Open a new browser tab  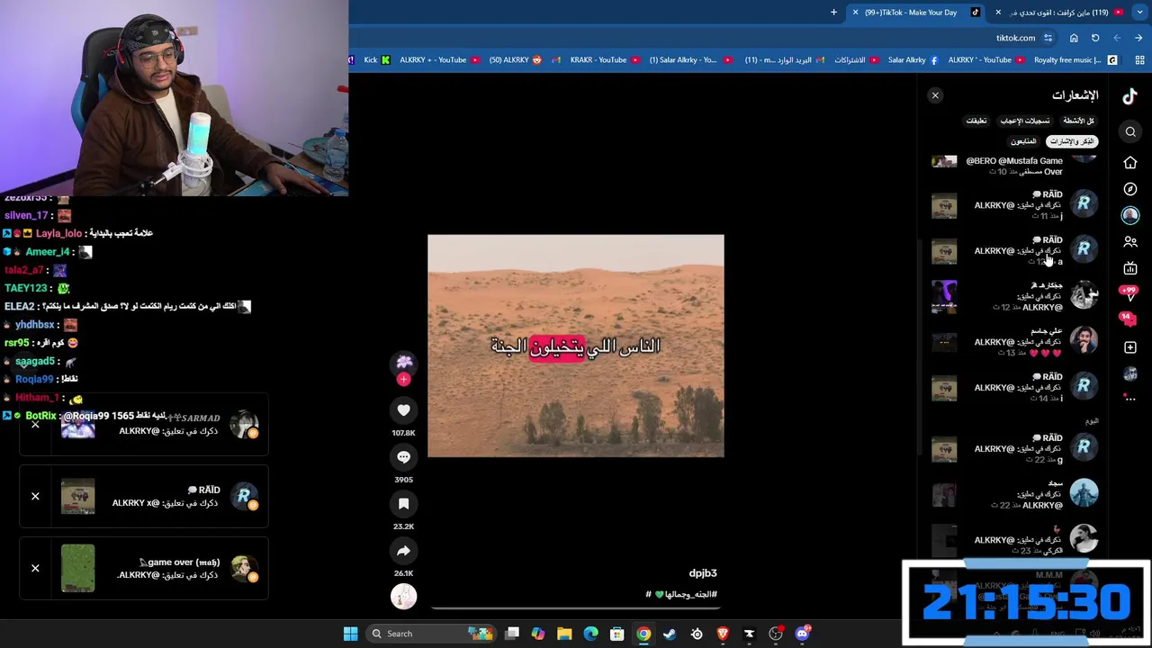point(833,13)
